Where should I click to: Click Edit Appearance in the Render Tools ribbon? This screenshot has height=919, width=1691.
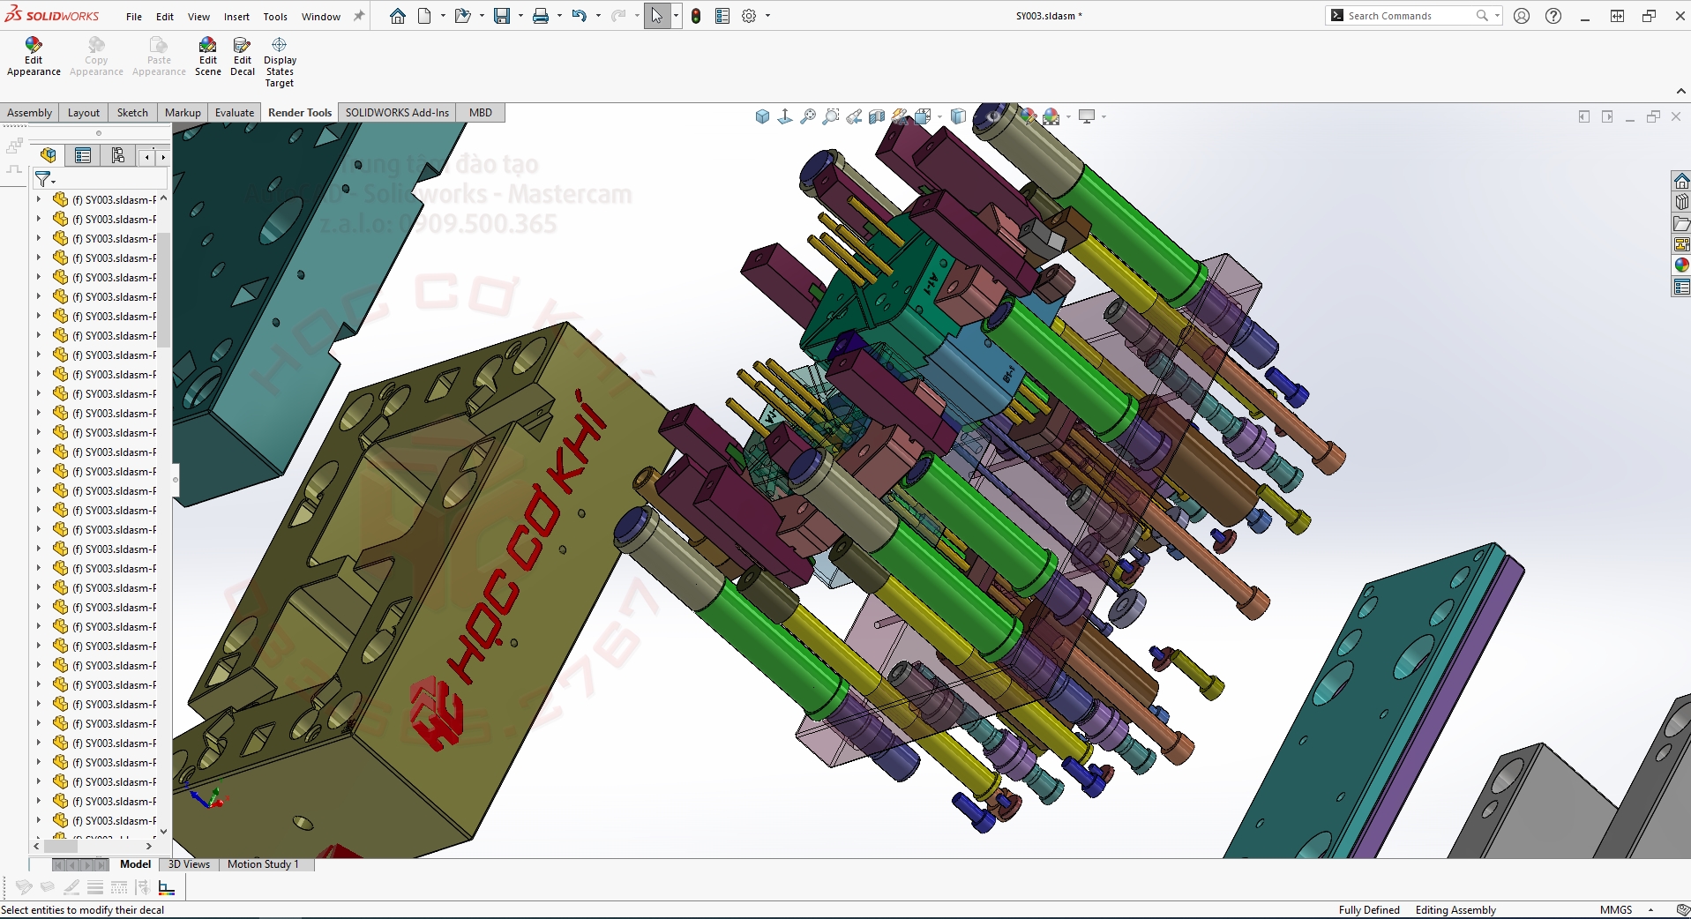(x=34, y=57)
